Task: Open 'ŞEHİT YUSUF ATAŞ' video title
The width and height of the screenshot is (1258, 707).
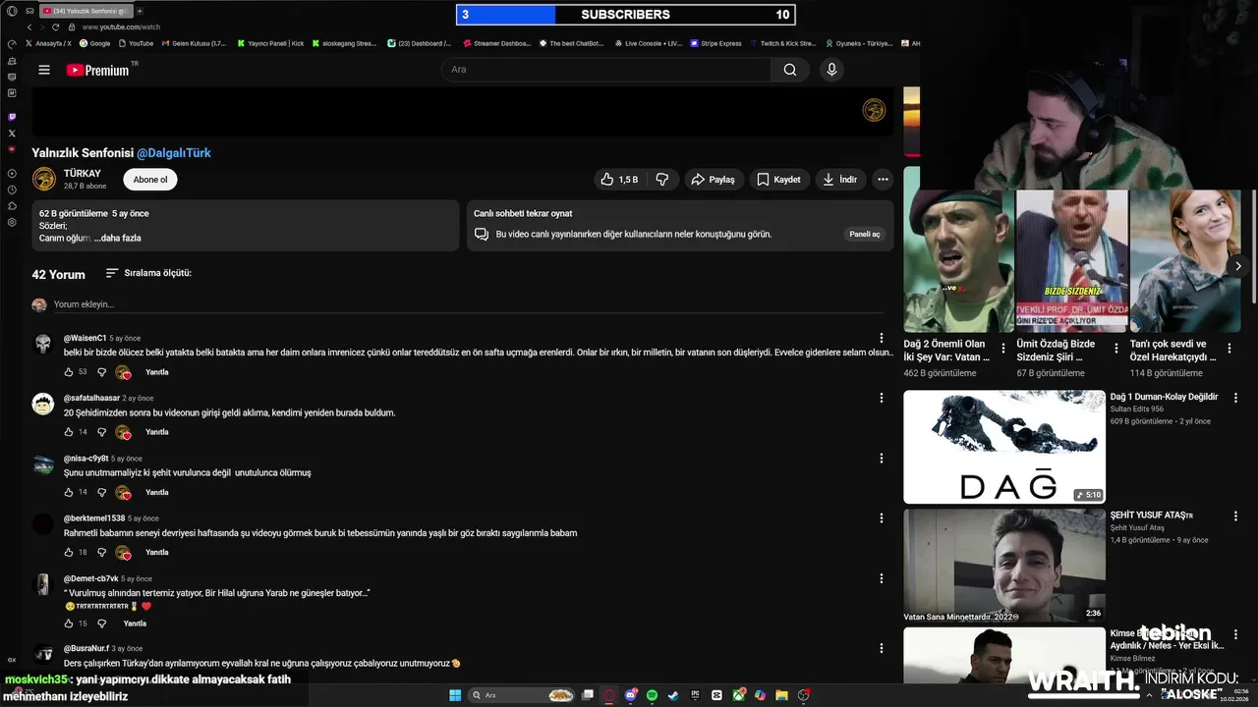Action: click(1151, 516)
